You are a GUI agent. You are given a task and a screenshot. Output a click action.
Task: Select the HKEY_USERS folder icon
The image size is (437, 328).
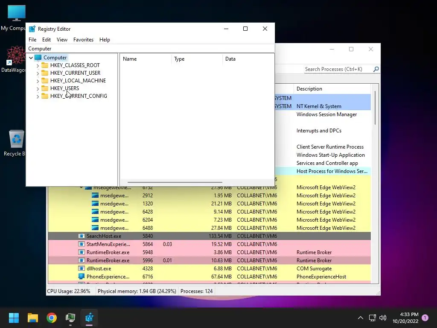(44, 88)
